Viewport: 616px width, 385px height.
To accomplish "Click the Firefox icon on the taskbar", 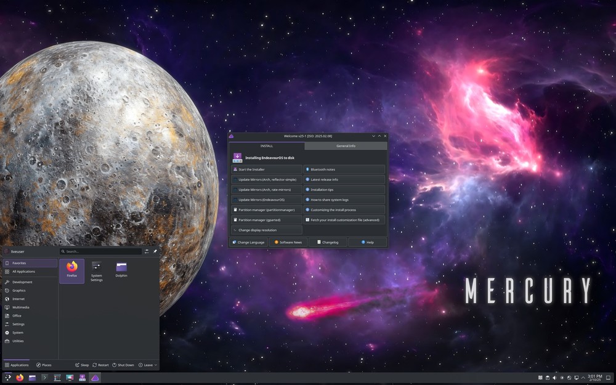I will point(19,378).
